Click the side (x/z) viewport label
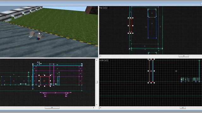The height and width of the screenshot is (113, 202). [x=104, y=60]
